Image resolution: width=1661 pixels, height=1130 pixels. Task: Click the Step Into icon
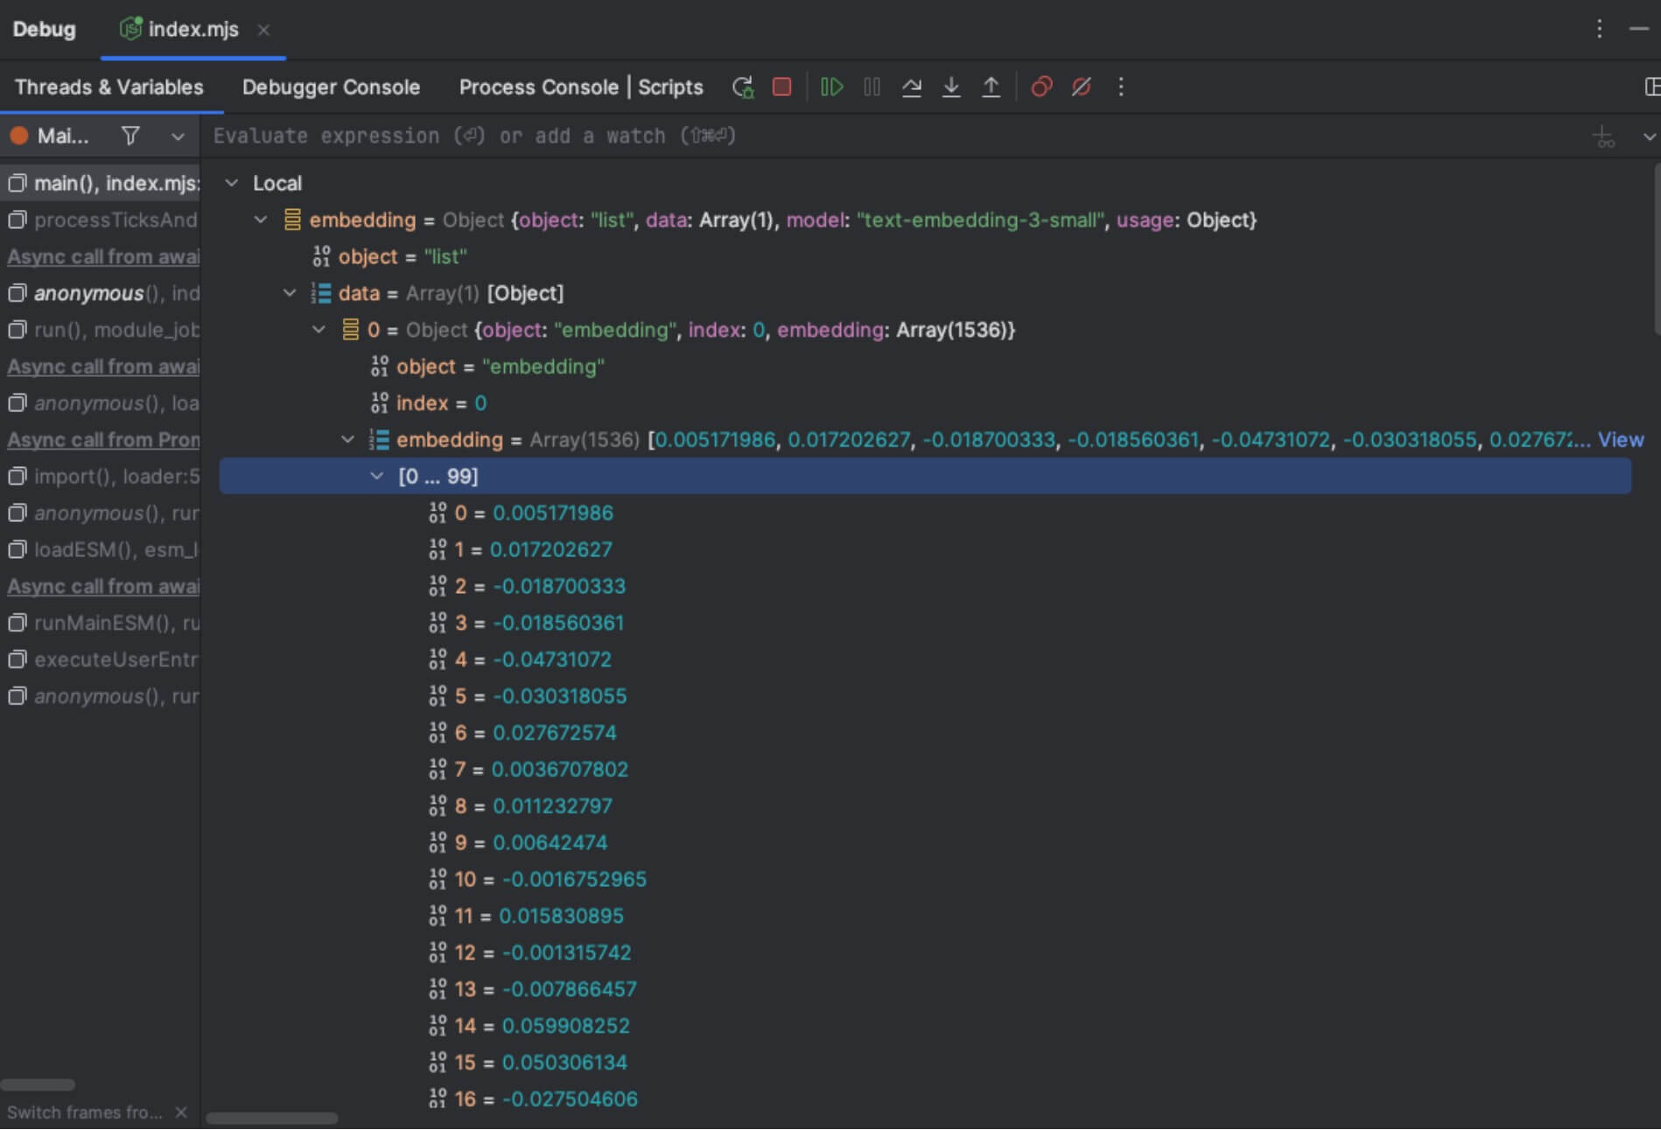[951, 87]
